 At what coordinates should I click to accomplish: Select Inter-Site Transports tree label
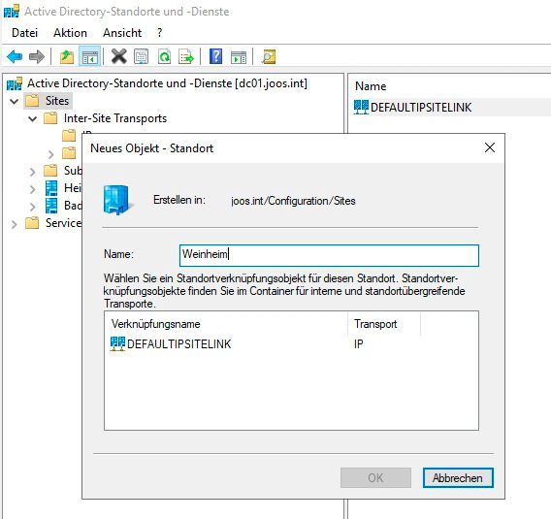115,118
